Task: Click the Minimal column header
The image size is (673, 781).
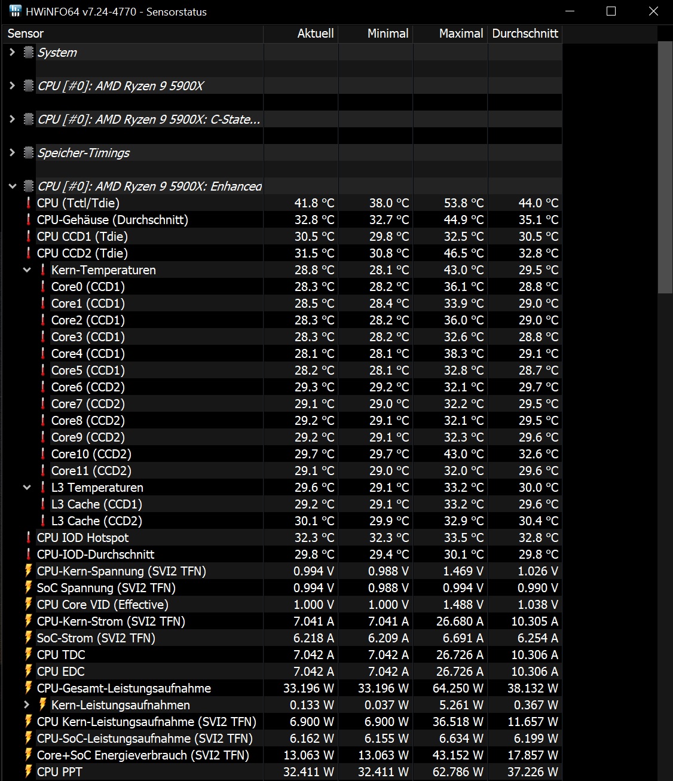Action: 375,33
